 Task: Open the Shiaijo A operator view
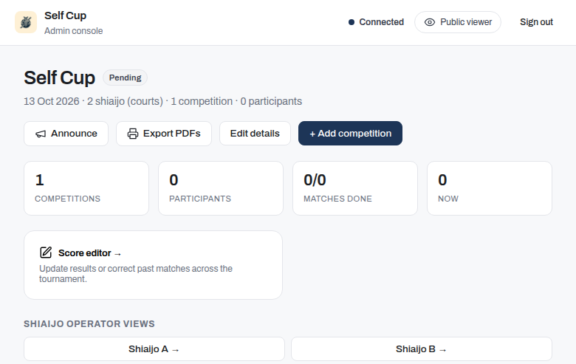coord(154,349)
